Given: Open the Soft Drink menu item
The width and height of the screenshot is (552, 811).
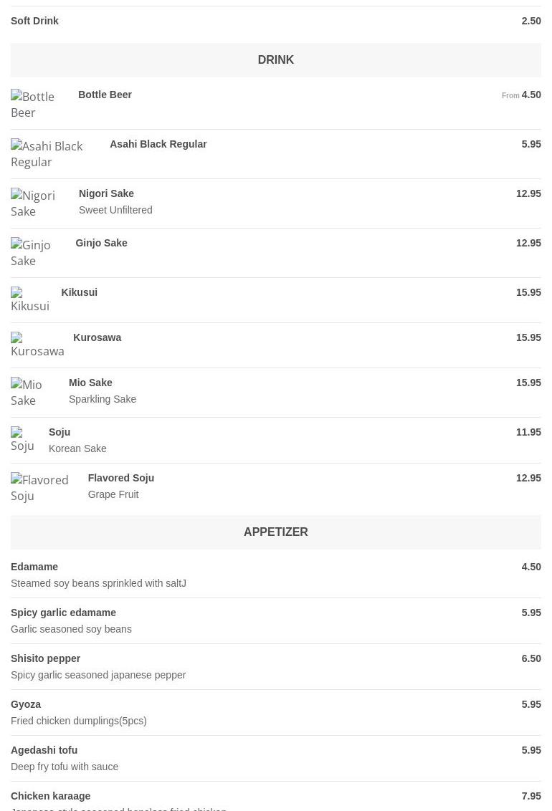Looking at the screenshot, I should click(34, 21).
